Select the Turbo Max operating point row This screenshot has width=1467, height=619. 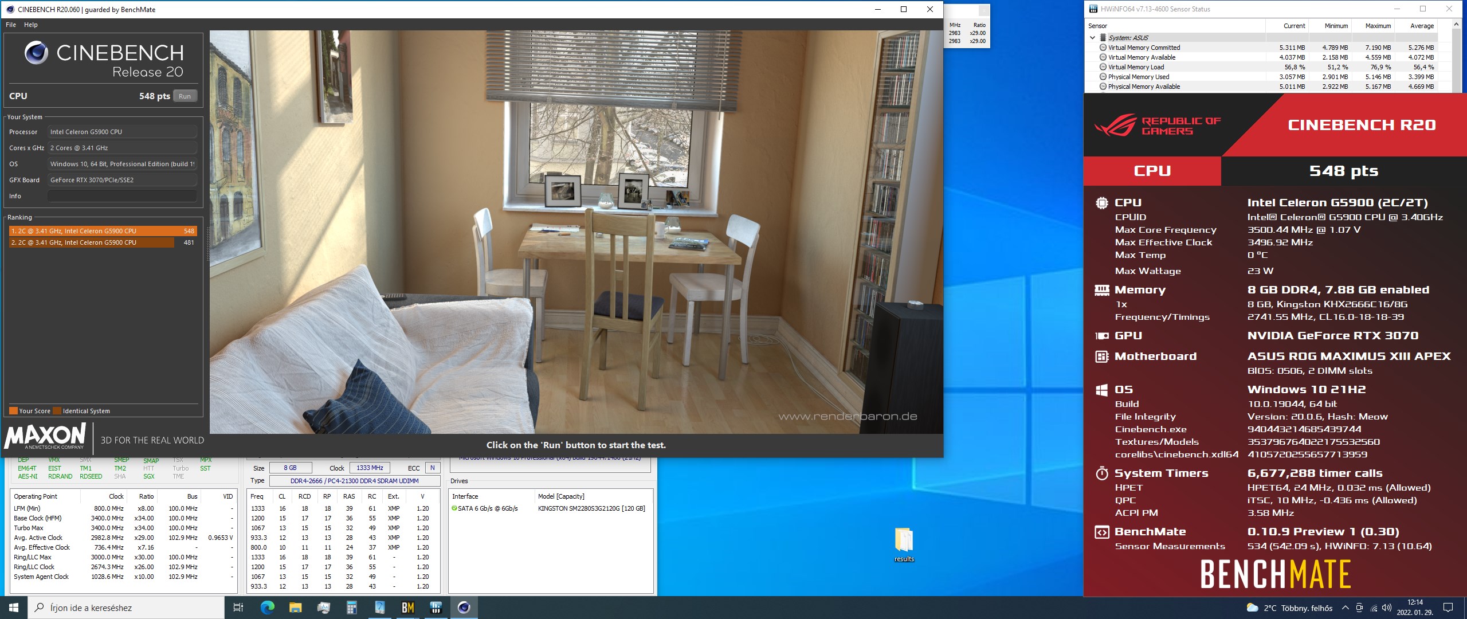click(x=123, y=528)
